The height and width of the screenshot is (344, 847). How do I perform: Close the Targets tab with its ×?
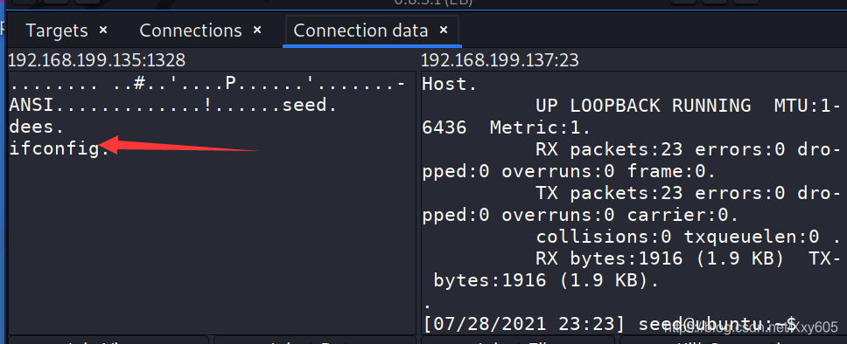103,30
